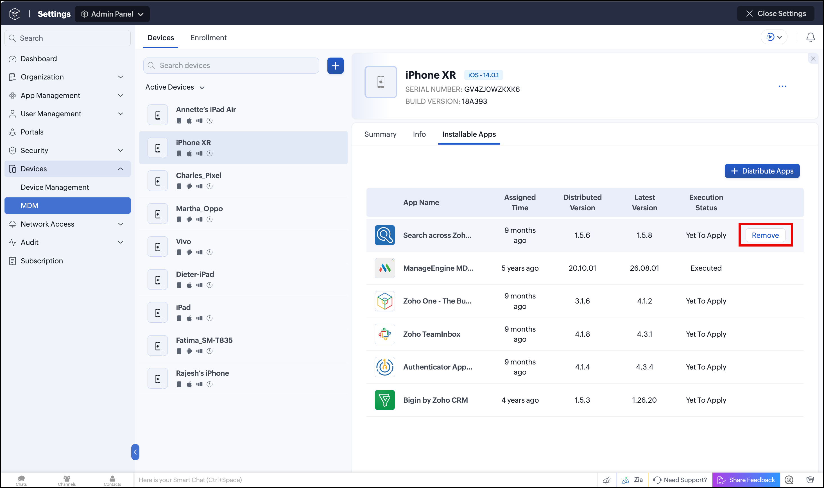
Task: Click the Bigin by Zoho CRM app name
Action: coord(435,400)
